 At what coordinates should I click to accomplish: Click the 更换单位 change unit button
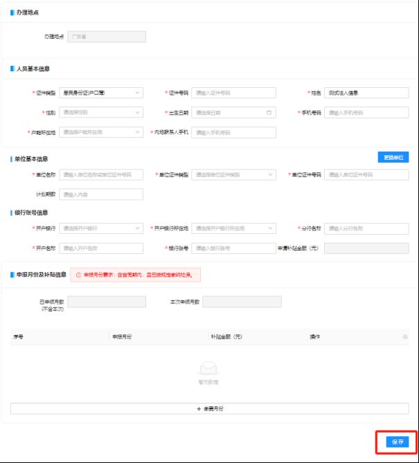coord(393,157)
